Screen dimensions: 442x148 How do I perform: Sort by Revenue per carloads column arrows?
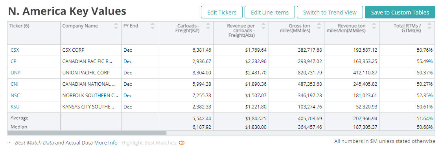(263, 26)
